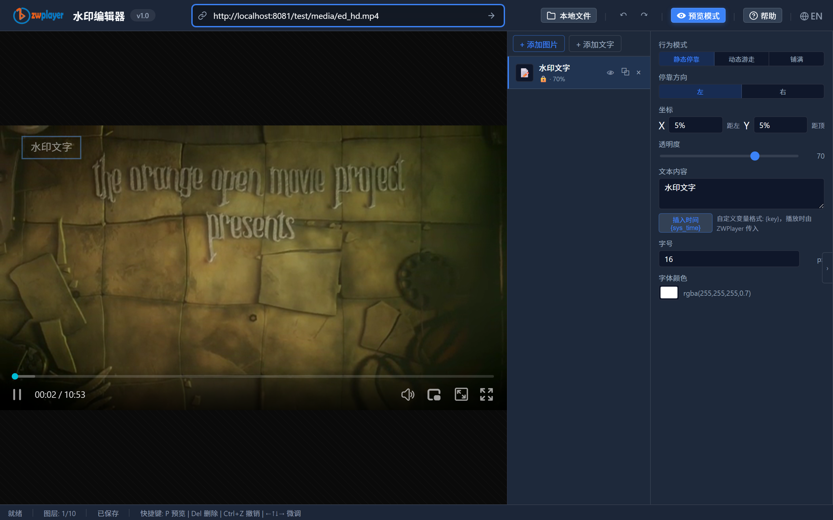The height and width of the screenshot is (520, 833).
Task: Click the video progress bar handle
Action: (15, 376)
